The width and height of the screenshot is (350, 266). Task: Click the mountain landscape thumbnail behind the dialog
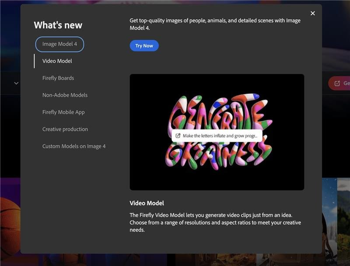(343, 222)
